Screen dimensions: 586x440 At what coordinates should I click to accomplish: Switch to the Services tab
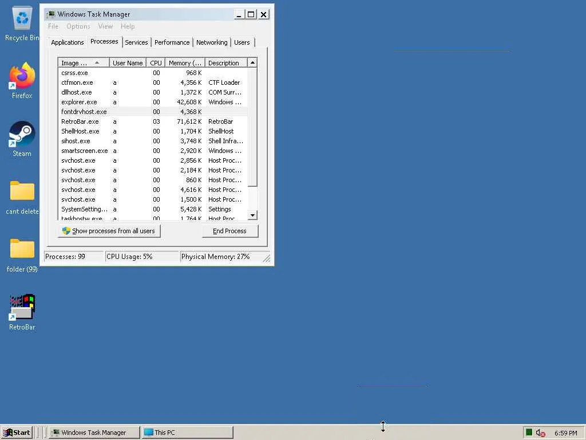[136, 42]
